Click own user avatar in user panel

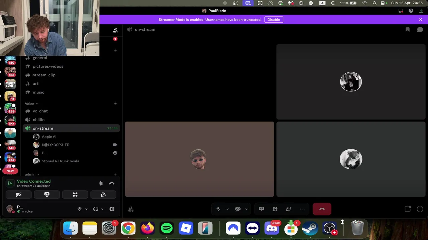[x=10, y=209]
